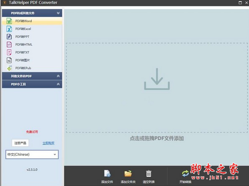Choose PDF转图片 label in list
Image resolution: width=249 pixels, height=186 pixels.
[23, 60]
